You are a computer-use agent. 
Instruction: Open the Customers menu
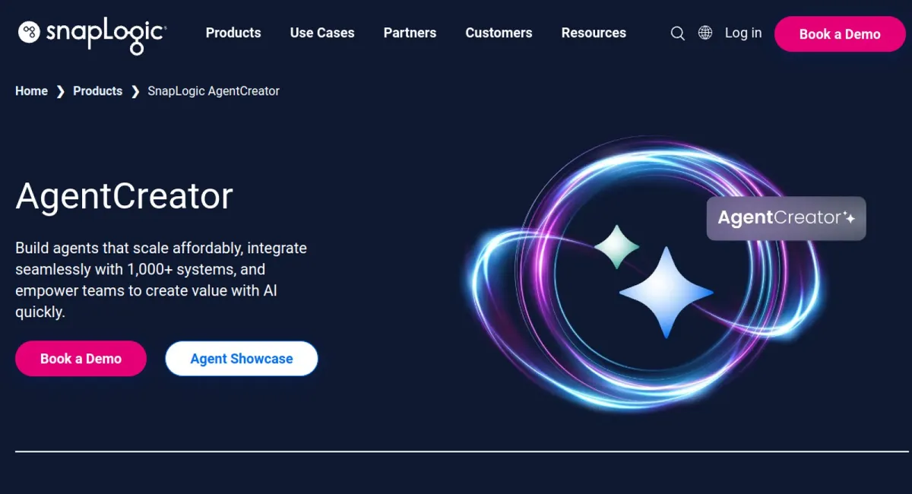tap(499, 33)
